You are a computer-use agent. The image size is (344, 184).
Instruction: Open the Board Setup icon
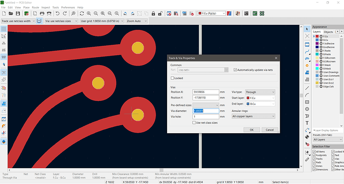pyautogui.click(x=26, y=13)
